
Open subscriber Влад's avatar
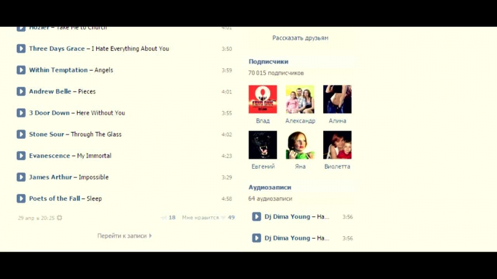pos(263,99)
